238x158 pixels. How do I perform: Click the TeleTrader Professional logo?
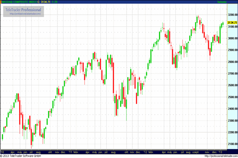coord(24,9)
